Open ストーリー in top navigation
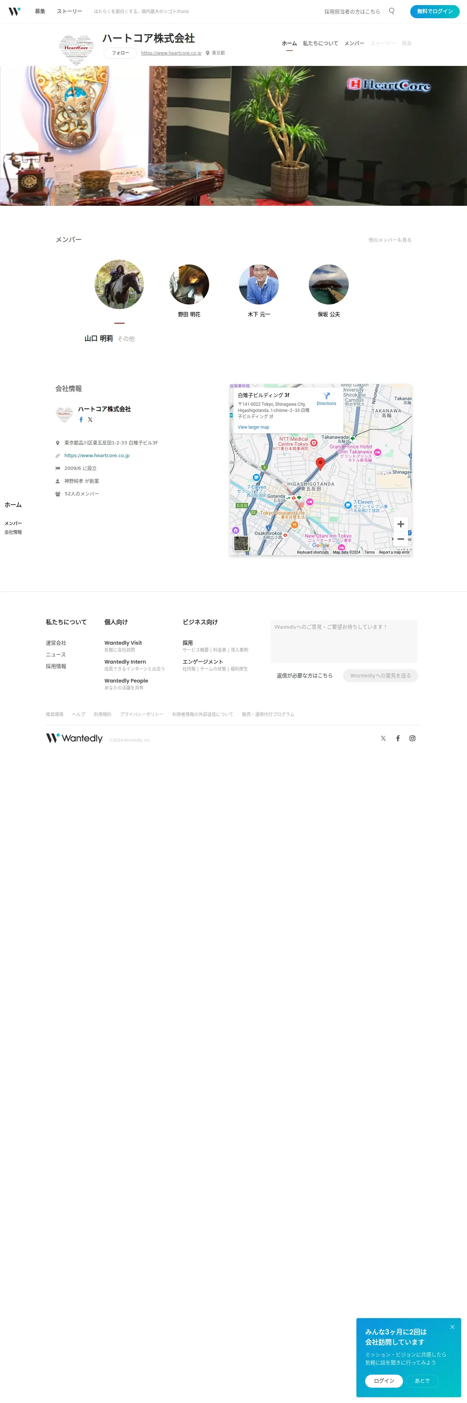467x1403 pixels. [69, 11]
